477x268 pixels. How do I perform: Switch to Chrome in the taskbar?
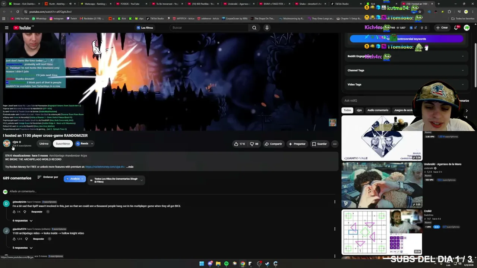click(x=243, y=264)
